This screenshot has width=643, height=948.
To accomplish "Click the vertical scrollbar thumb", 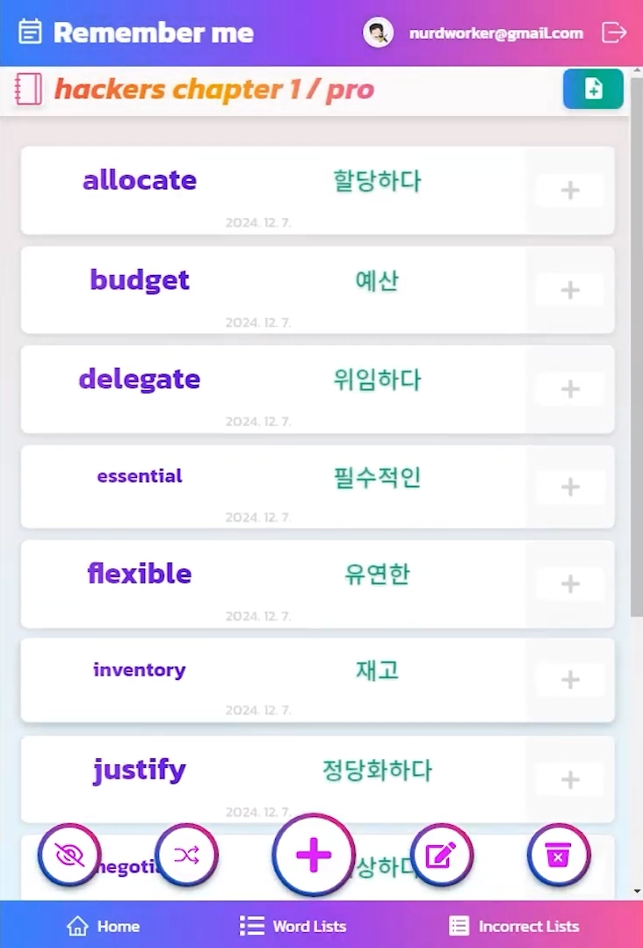I will tap(636, 351).
